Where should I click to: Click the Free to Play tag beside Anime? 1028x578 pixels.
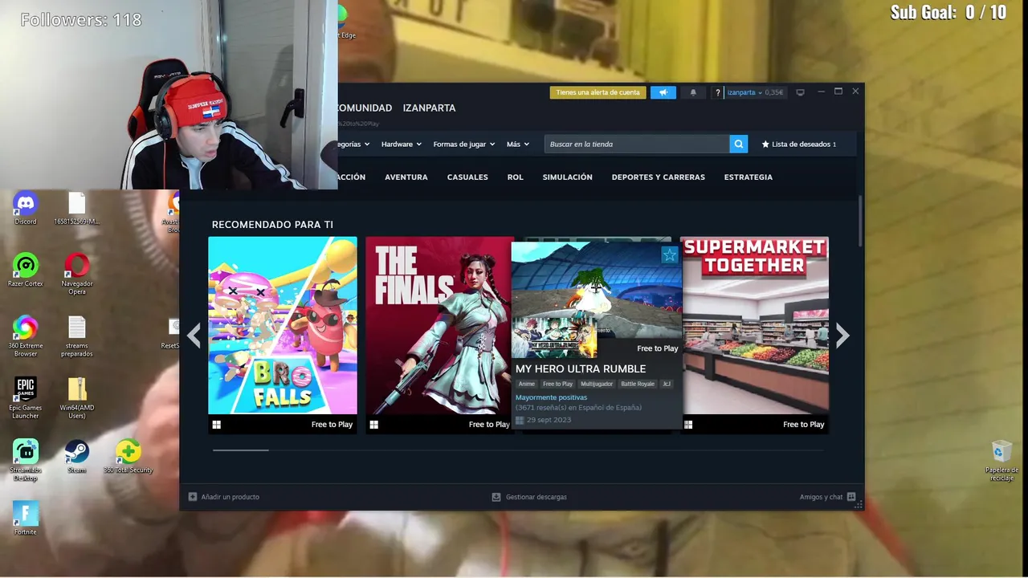(557, 384)
